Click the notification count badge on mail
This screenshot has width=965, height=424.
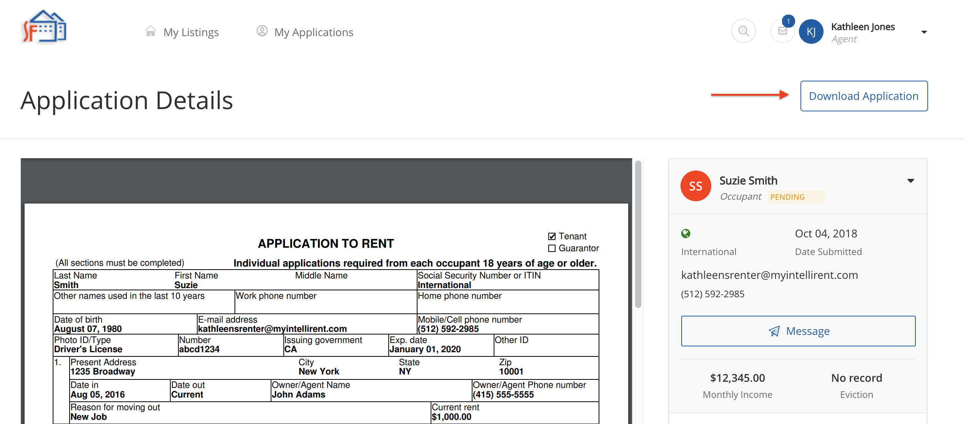click(788, 22)
